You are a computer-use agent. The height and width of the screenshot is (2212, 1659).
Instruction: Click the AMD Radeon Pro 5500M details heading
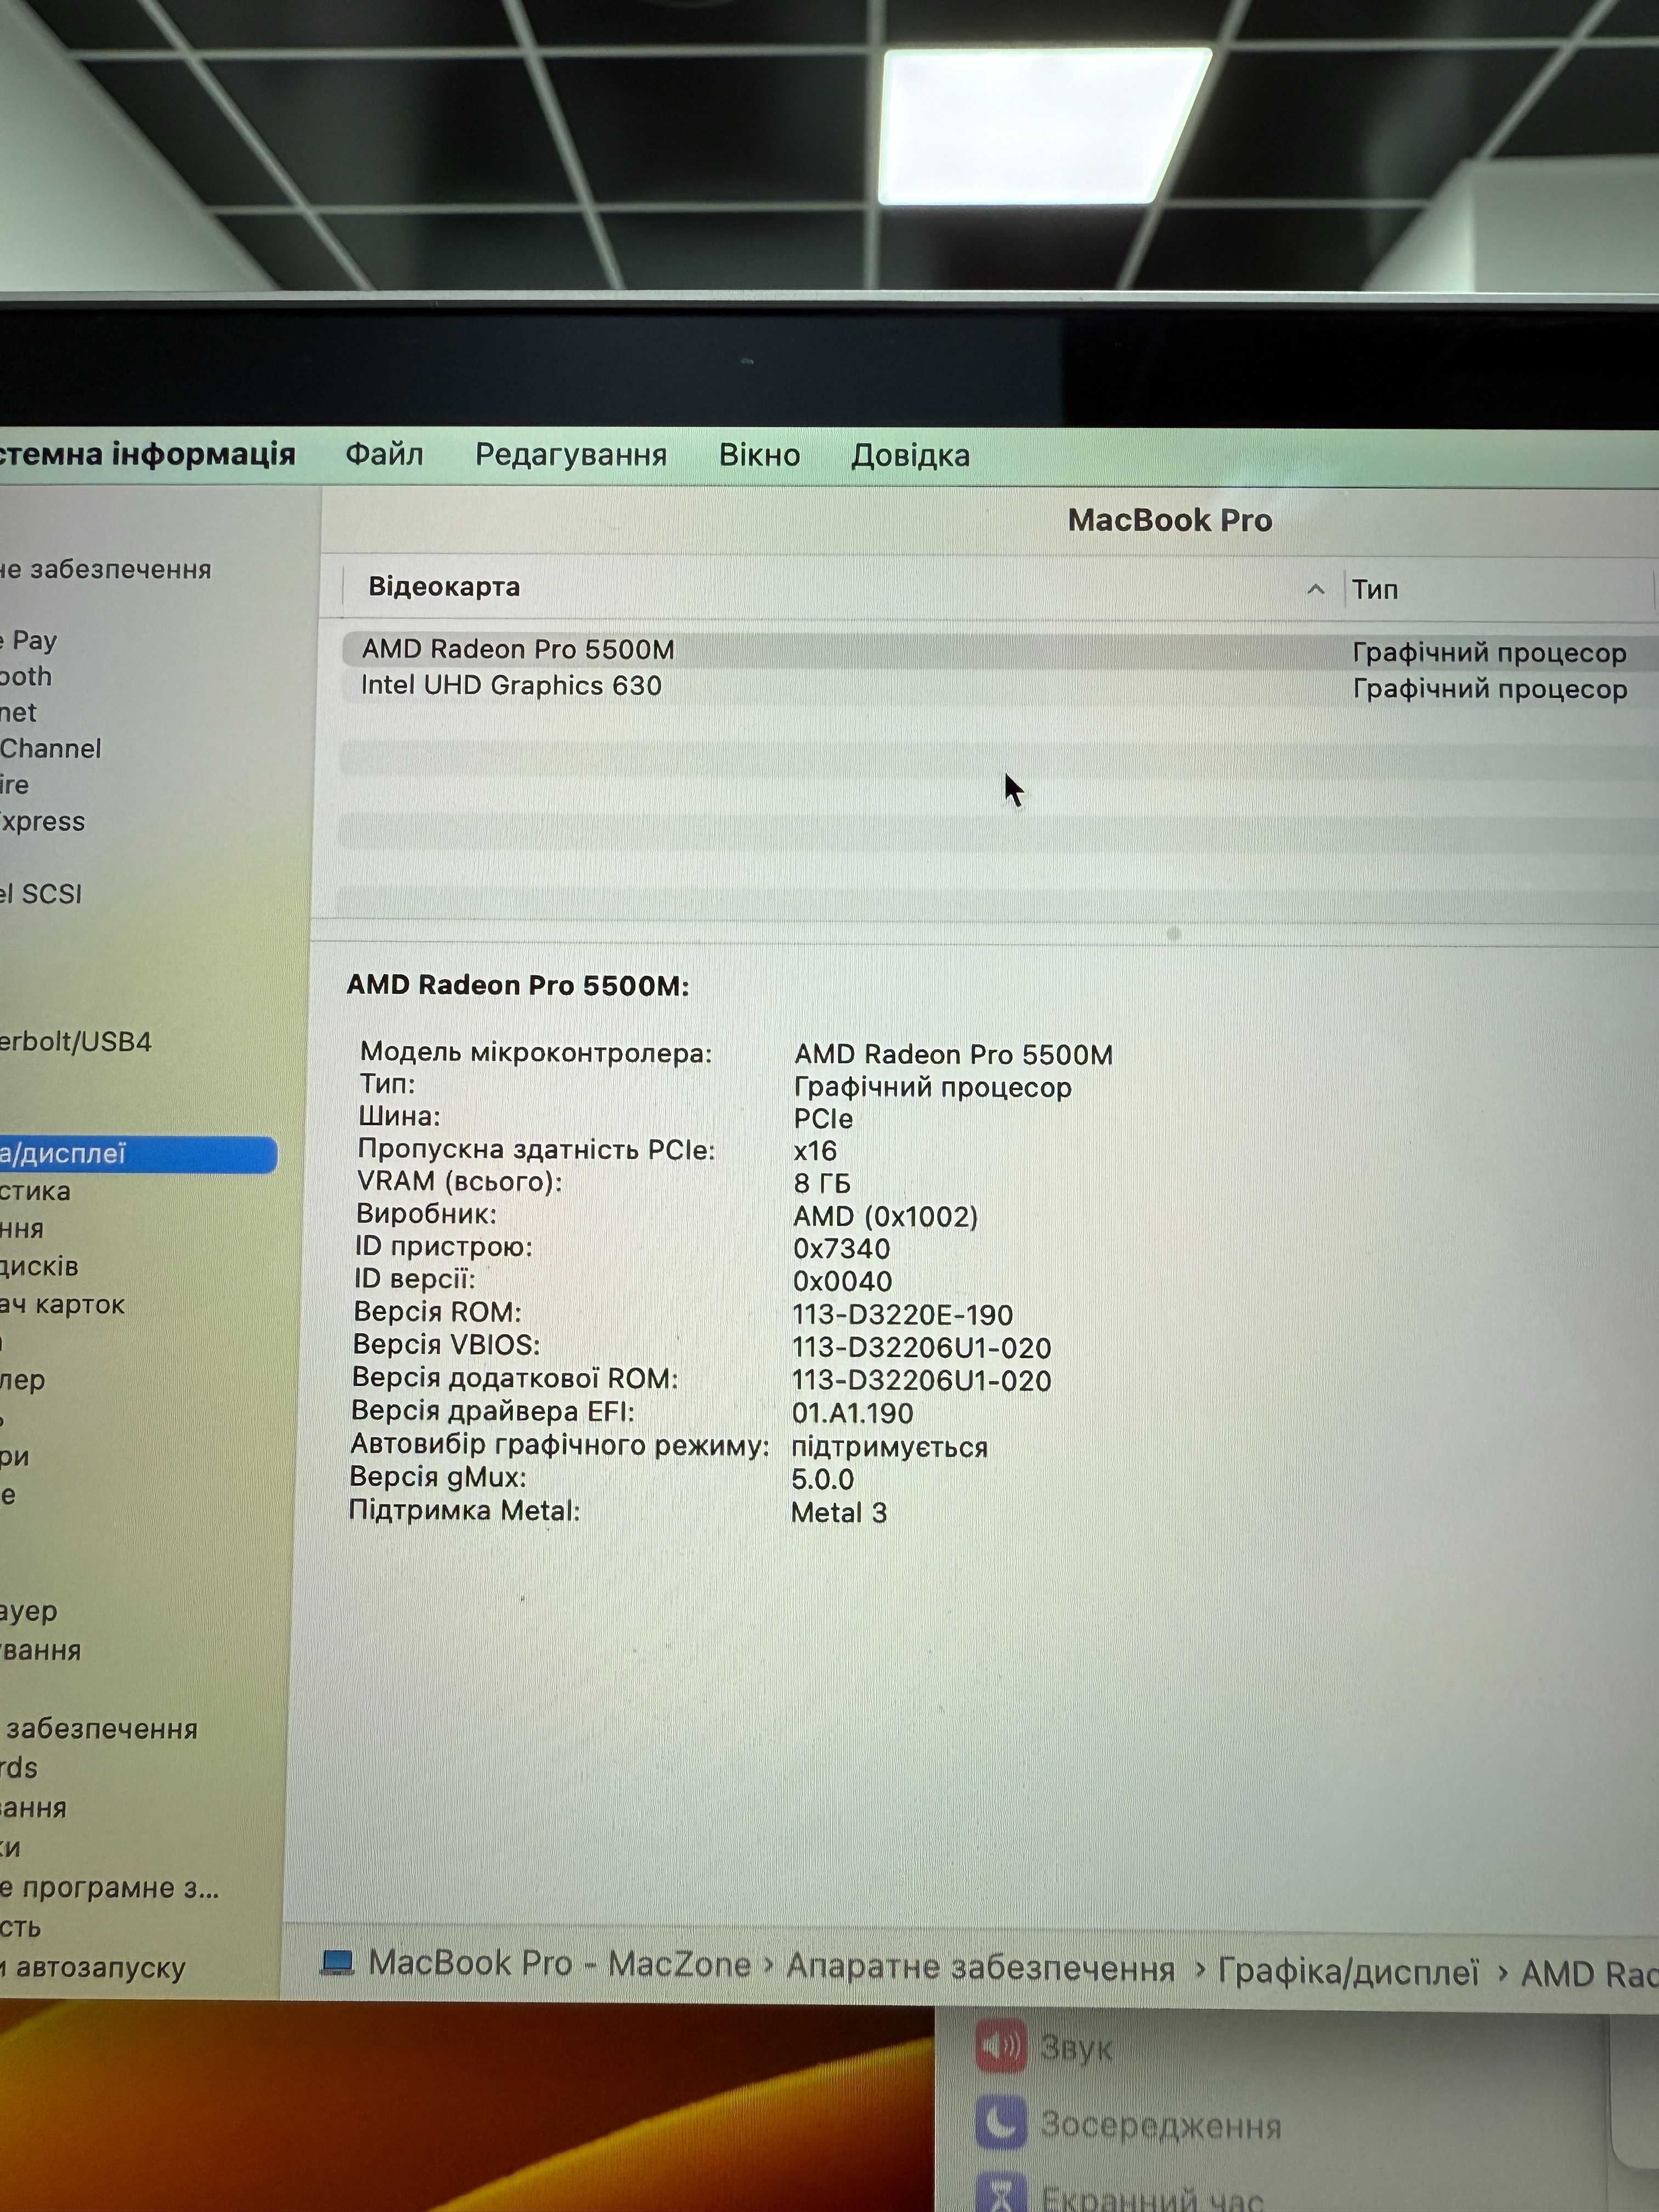(518, 986)
